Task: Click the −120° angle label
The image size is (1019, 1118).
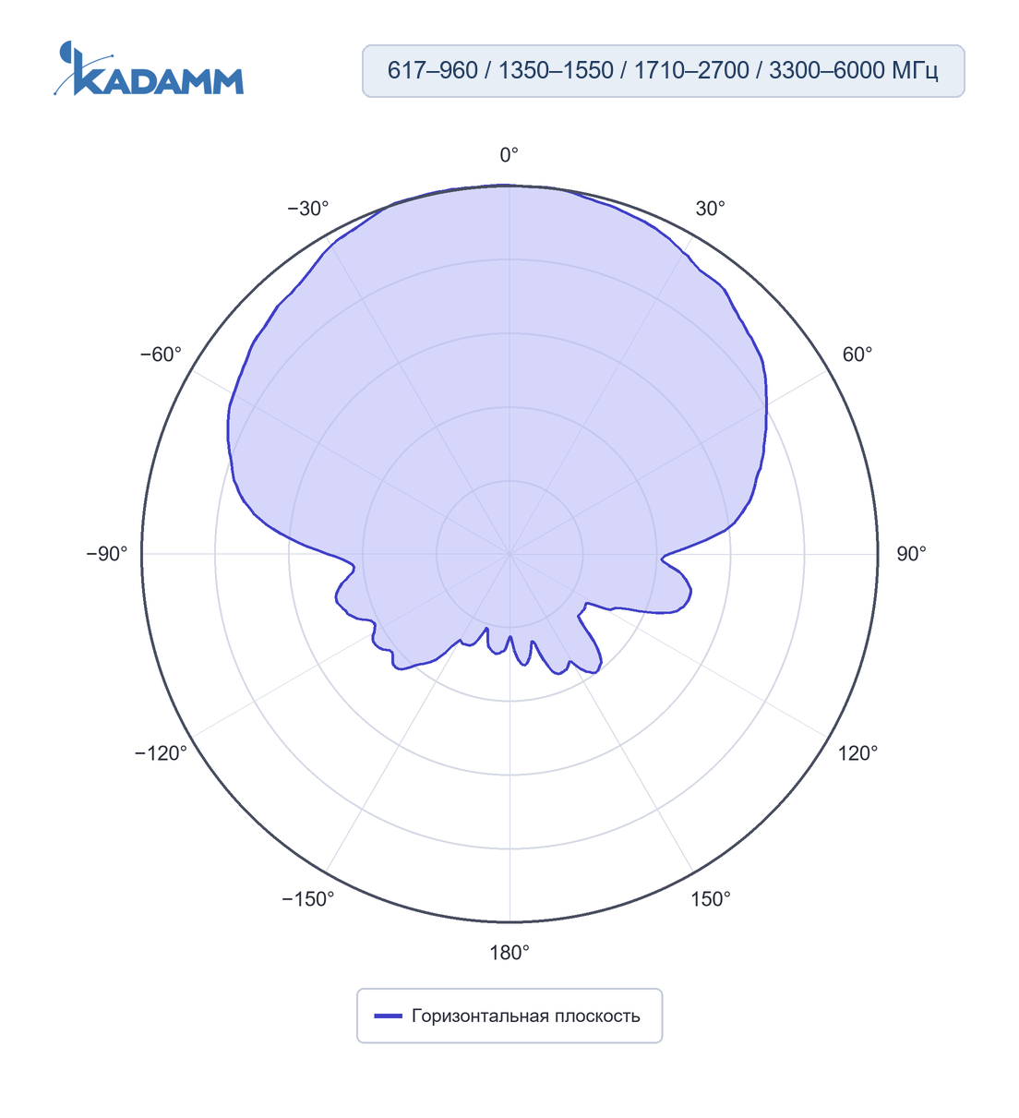Action: 161,753
